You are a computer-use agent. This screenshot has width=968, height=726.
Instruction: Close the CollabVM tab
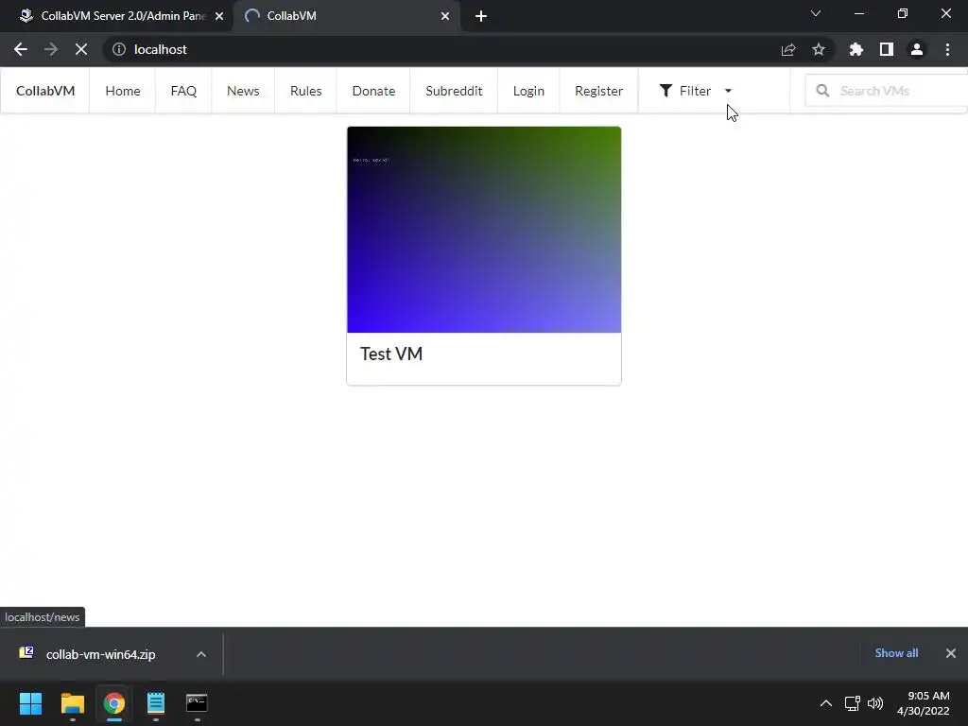(445, 16)
